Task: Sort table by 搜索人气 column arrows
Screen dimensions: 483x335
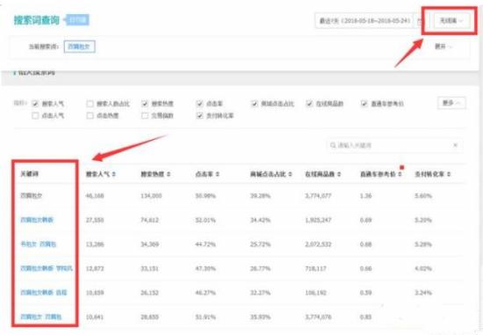Action: [x=113, y=174]
